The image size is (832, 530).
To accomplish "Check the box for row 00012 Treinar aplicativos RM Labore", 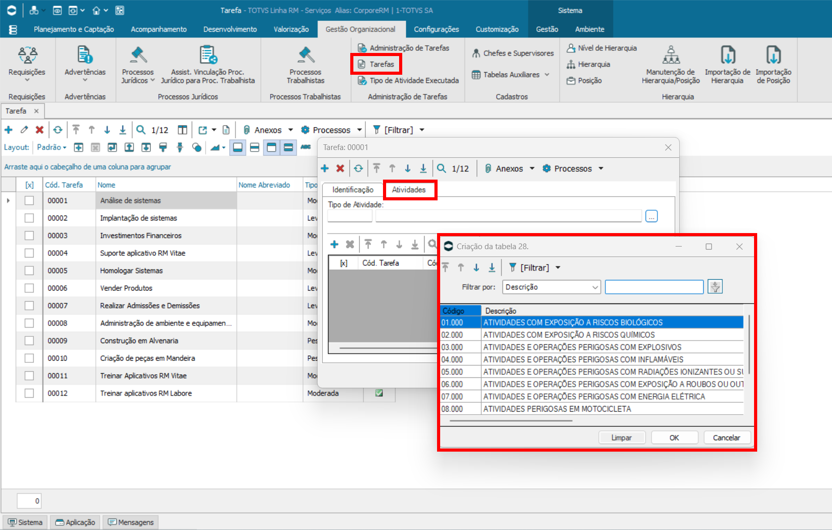I will 29,393.
